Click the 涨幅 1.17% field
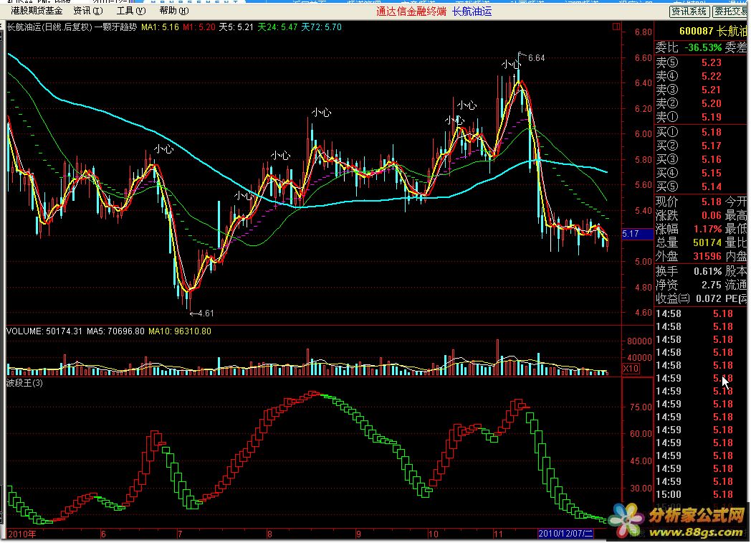 689,229
